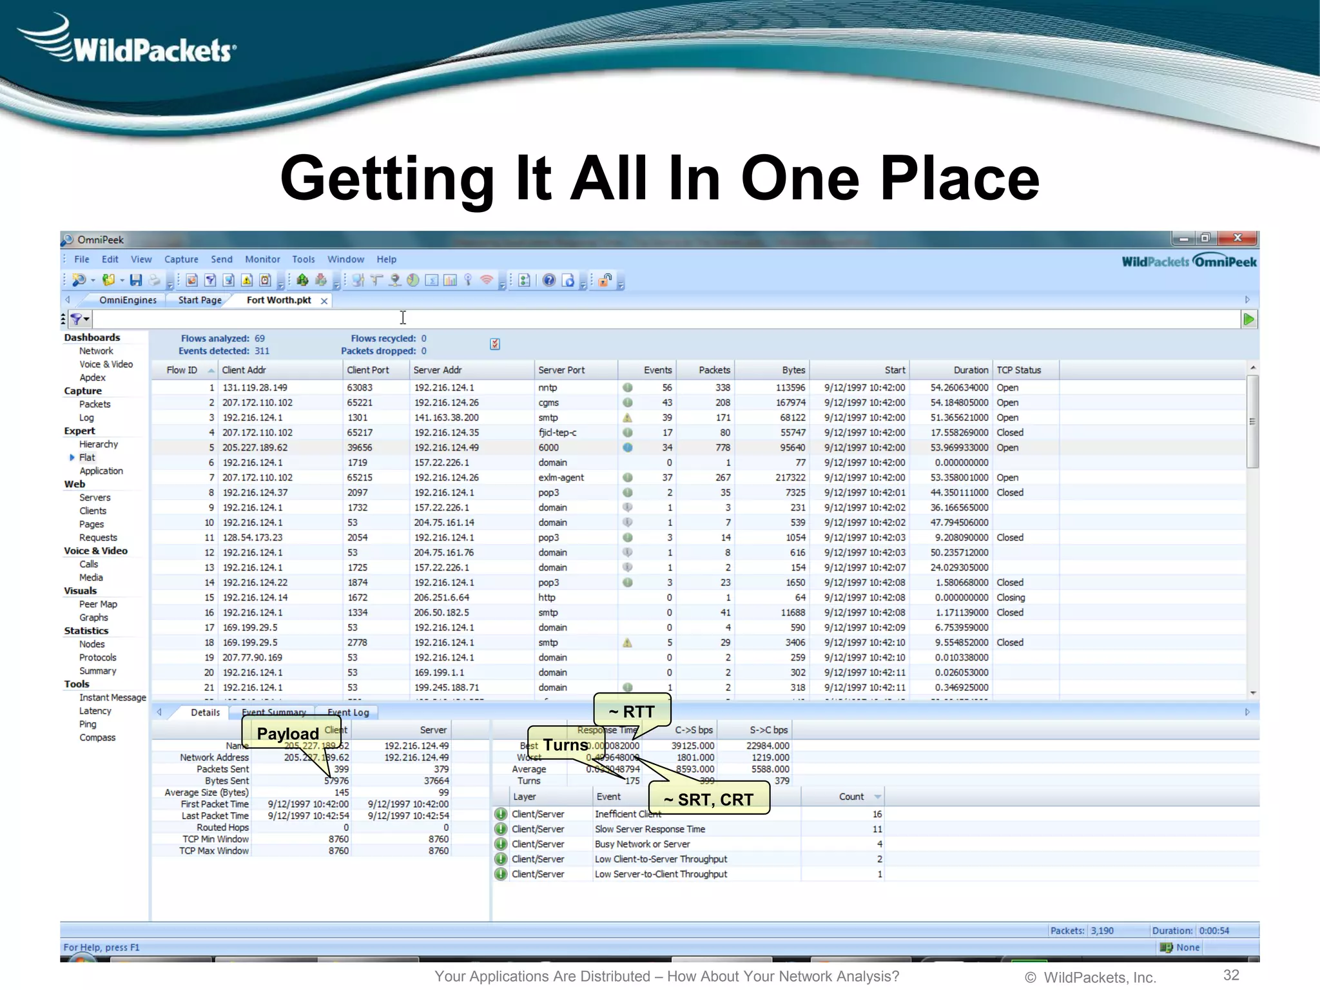Open the pie chart monitor icon

pos(412,280)
